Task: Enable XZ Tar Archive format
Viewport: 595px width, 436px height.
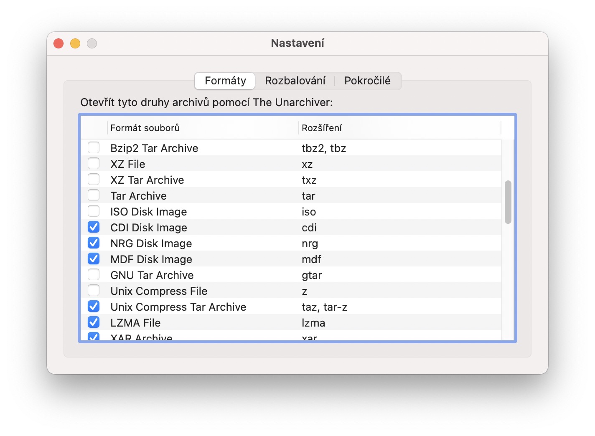Action: point(94,180)
